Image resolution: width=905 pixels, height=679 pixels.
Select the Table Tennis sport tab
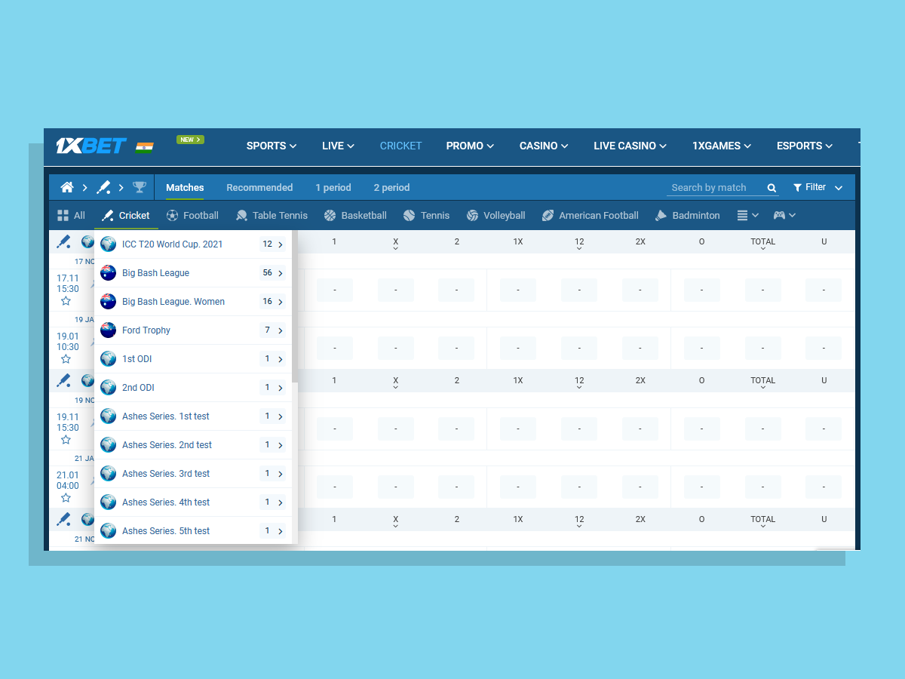[x=271, y=215]
